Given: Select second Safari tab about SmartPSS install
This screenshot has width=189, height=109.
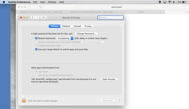Looking at the screenshot, I should [91, 12].
